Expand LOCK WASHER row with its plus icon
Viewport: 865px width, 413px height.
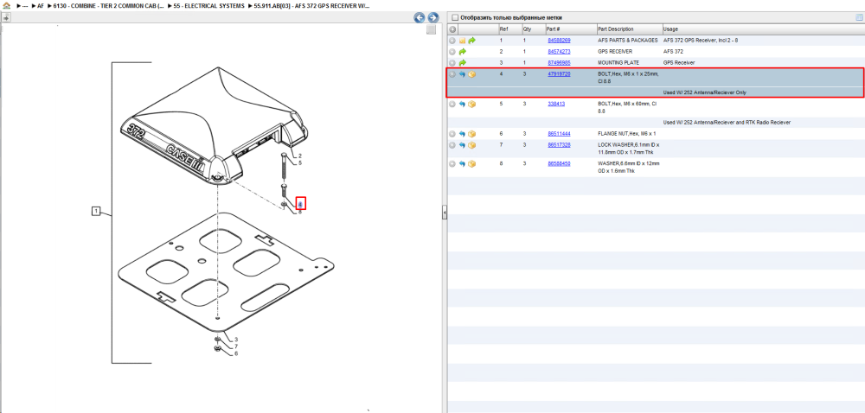(452, 145)
